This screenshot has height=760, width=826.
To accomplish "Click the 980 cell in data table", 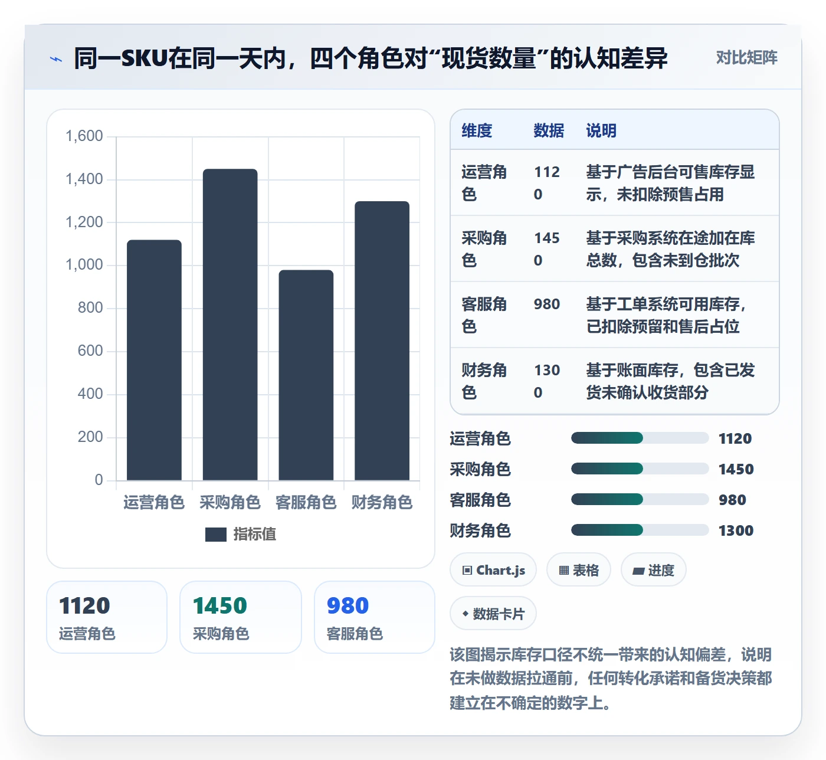I will 547,304.
